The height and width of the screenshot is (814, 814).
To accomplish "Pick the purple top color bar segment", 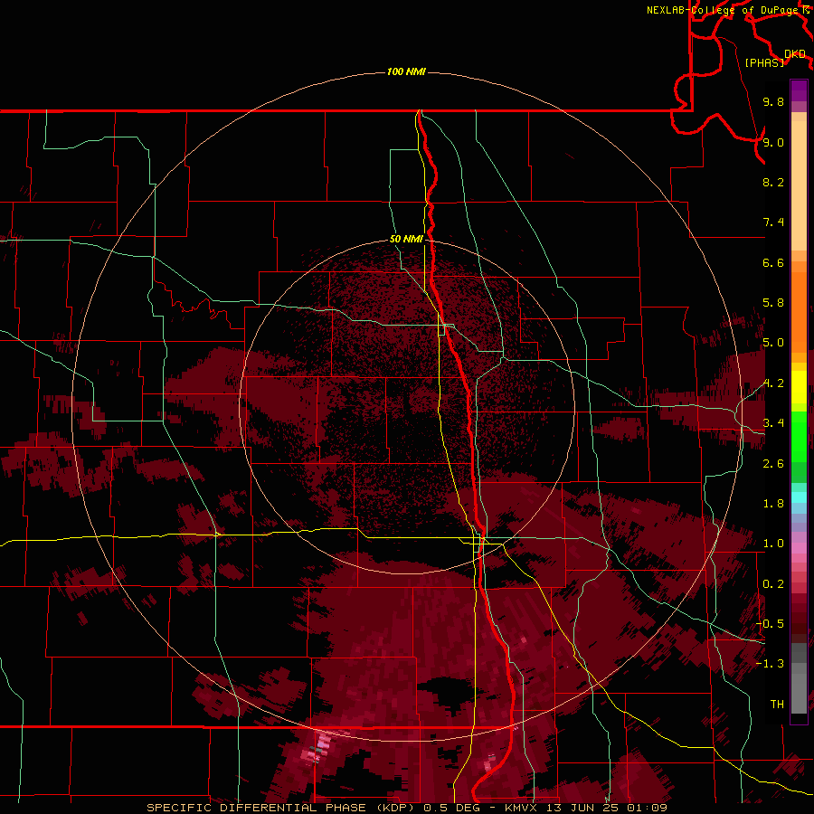I will pyautogui.click(x=799, y=90).
